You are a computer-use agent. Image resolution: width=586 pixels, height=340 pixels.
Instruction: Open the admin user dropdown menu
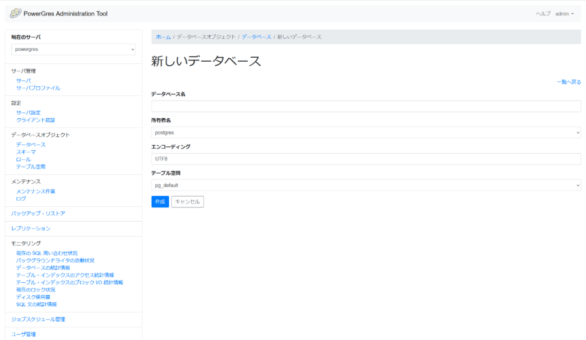[564, 14]
